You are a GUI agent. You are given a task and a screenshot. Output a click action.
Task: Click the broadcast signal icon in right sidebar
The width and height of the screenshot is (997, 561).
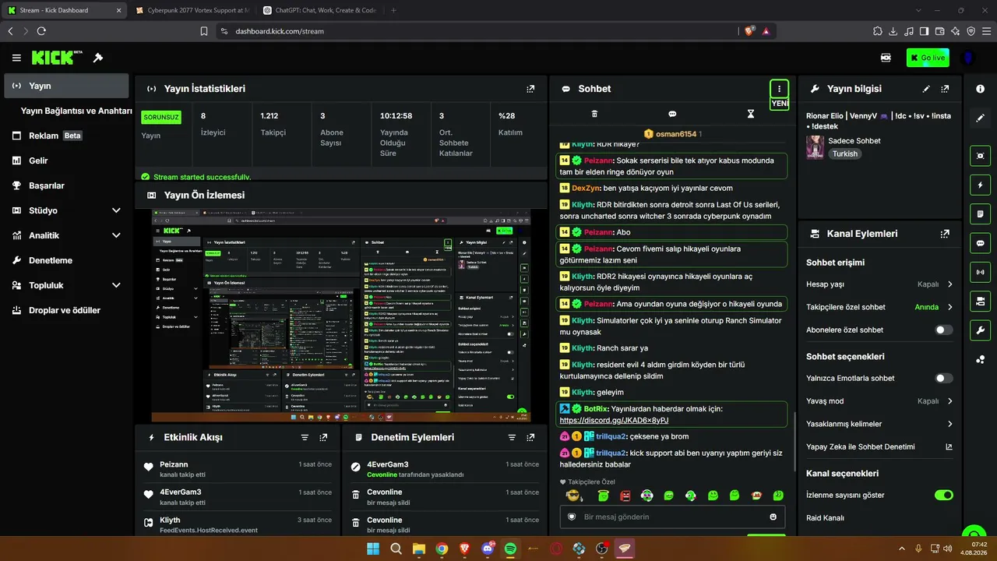pos(980,272)
